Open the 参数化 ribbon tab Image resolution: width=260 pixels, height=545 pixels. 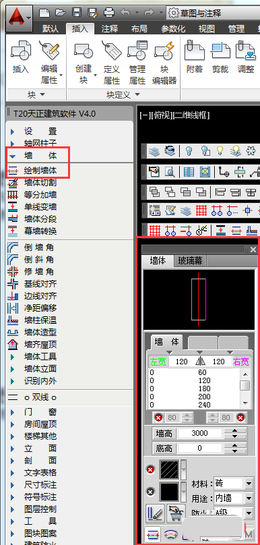[x=173, y=28]
